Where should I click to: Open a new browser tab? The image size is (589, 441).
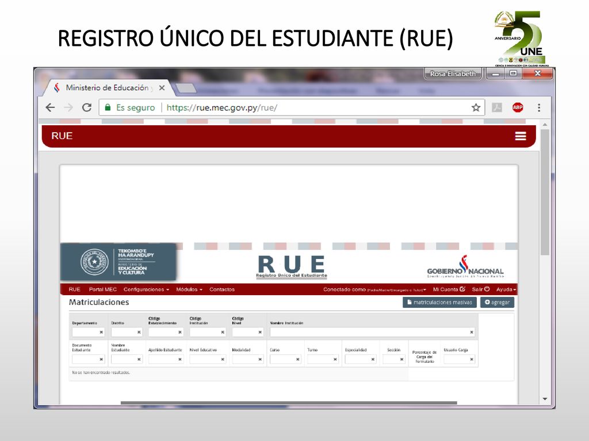click(185, 88)
